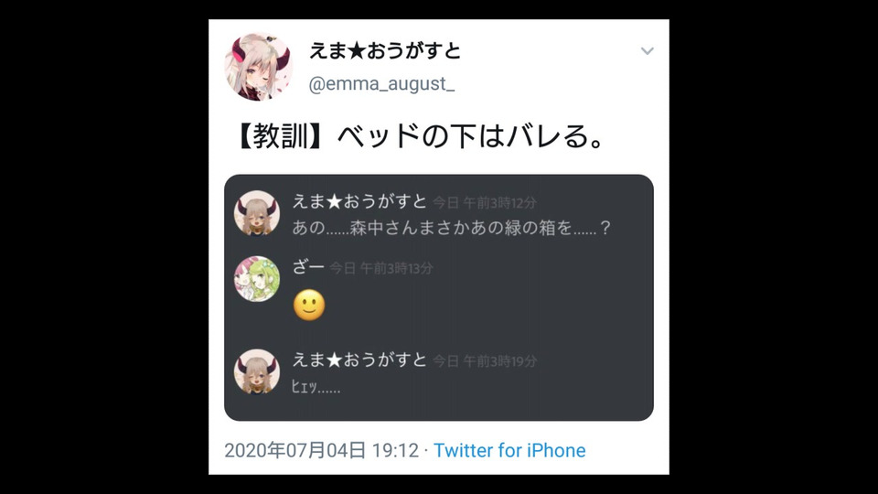The image size is (878, 494).
Task: Select the last えま★おうがすと chat avatar
Action: pos(256,371)
